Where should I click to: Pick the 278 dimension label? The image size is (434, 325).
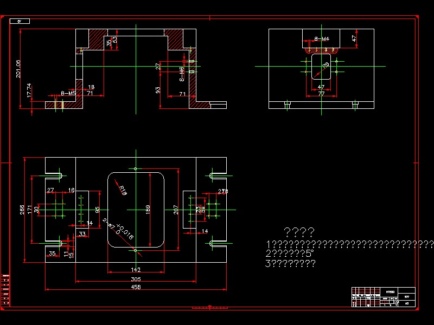pyautogui.click(x=223, y=191)
